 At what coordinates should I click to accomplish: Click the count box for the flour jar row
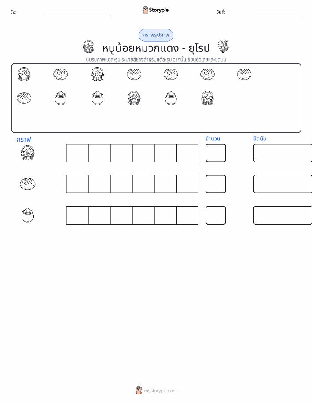coord(216,215)
